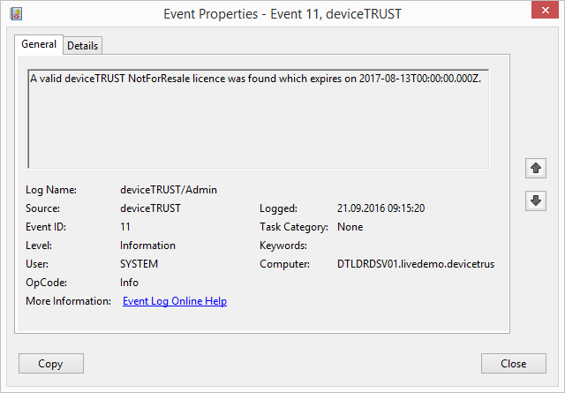Click the Task Category value None
Screen dimensions: 565x393
[x=350, y=227]
